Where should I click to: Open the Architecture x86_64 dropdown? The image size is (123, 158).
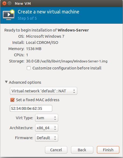[47, 128]
